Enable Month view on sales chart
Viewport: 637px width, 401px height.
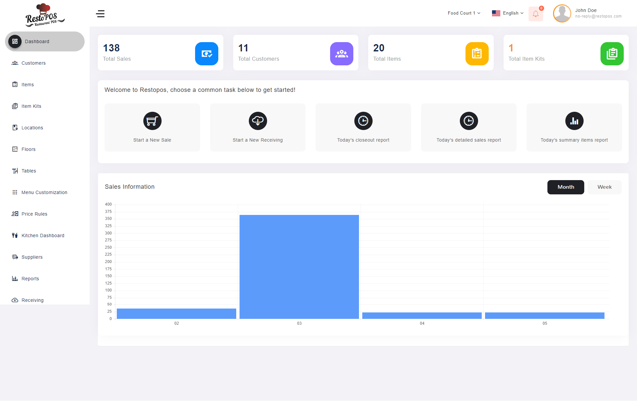click(x=566, y=187)
